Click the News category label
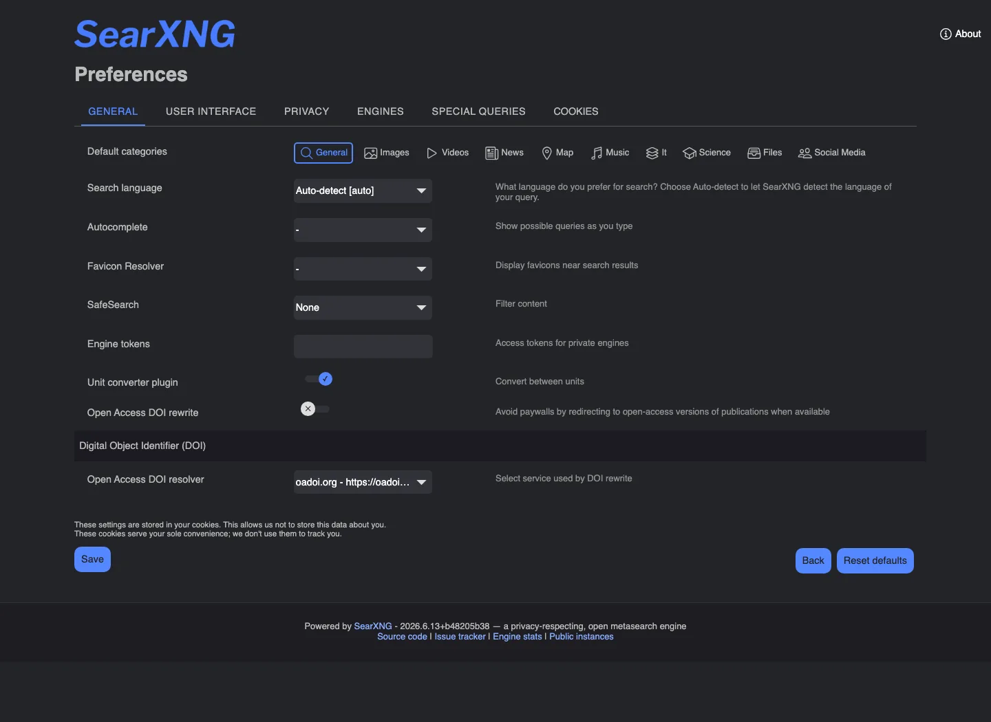 (x=512, y=153)
